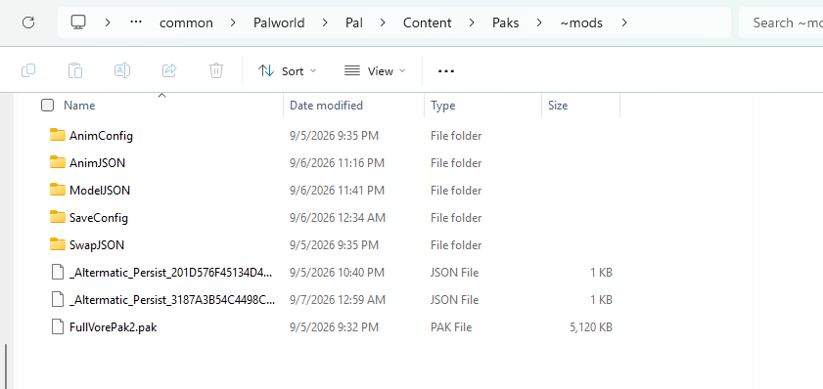
Task: Click date 9/5/2026 9:32 PM cell
Action: coord(334,327)
